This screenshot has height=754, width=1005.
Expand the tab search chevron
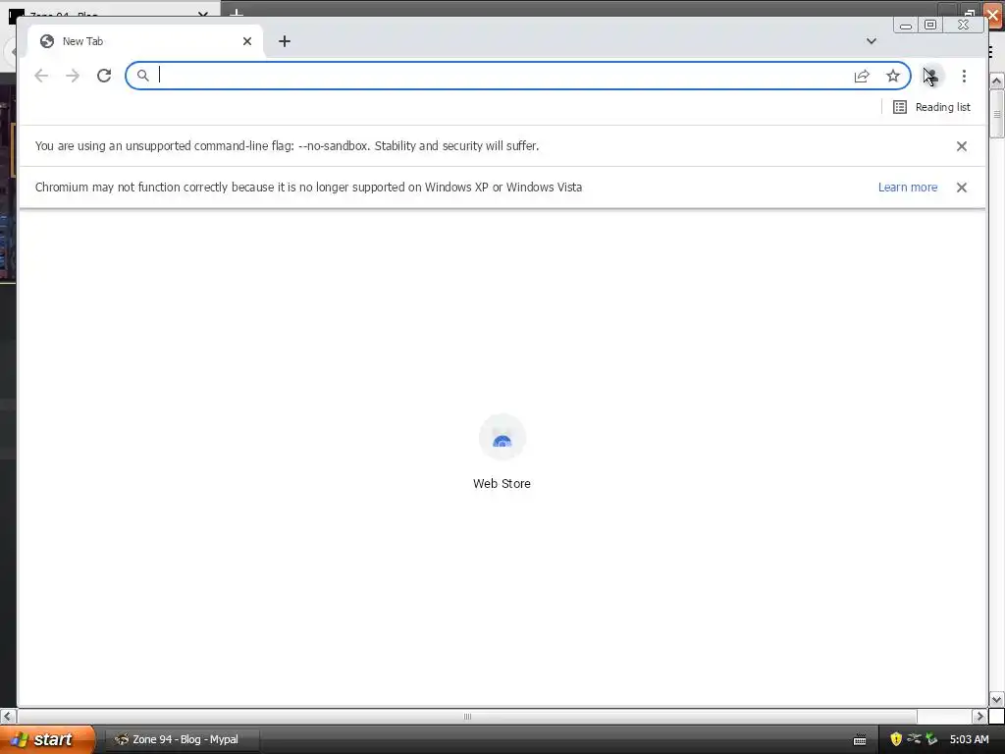872,41
